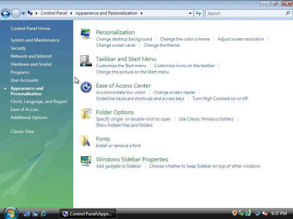The image size is (293, 219).
Task: Click Customize icons on the taskbar
Action: 185,66
